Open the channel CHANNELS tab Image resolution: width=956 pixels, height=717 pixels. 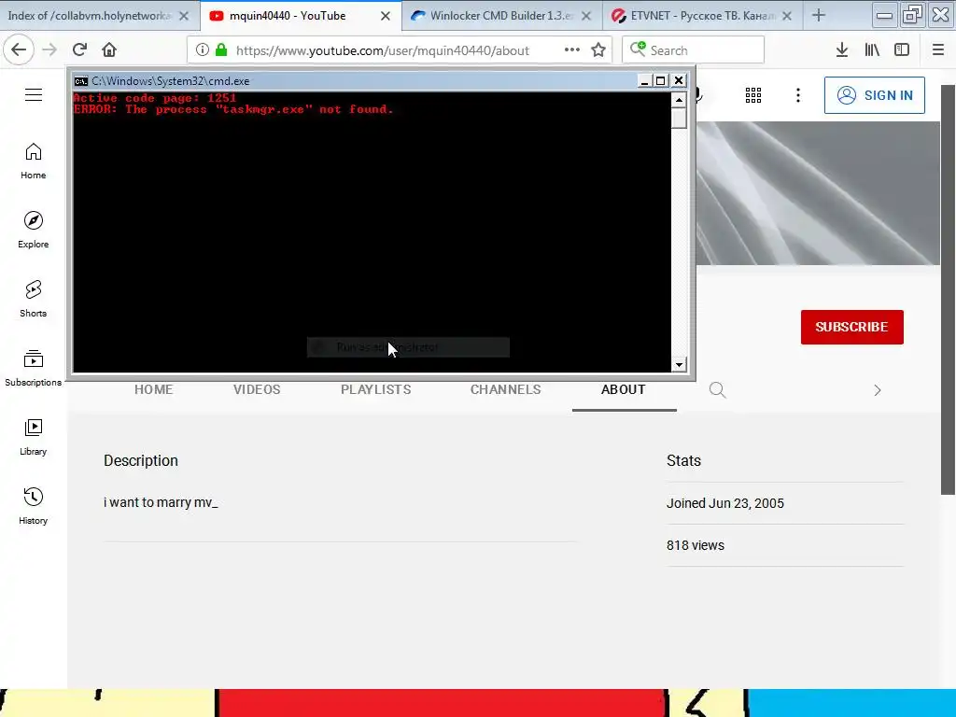(x=506, y=389)
